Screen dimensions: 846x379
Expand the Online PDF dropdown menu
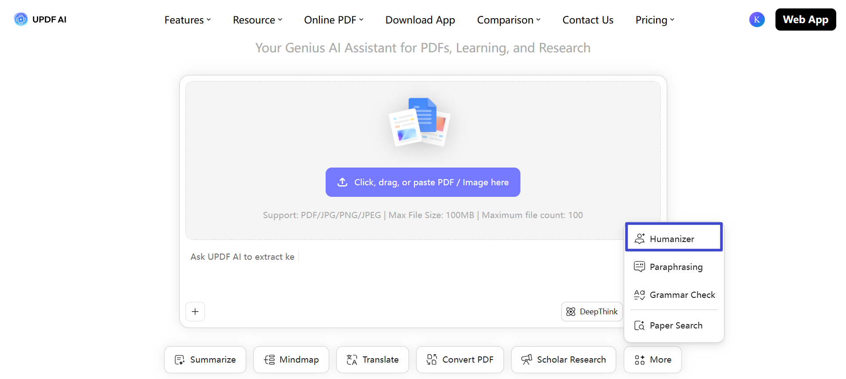point(334,20)
